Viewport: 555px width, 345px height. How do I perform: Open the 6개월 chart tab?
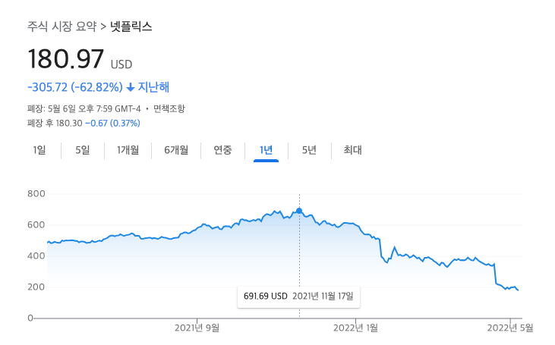[x=176, y=150]
